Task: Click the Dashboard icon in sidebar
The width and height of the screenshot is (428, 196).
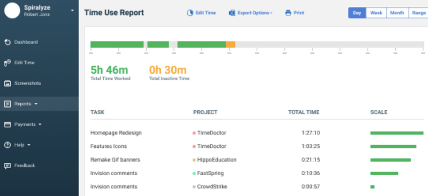Action: coord(7,42)
